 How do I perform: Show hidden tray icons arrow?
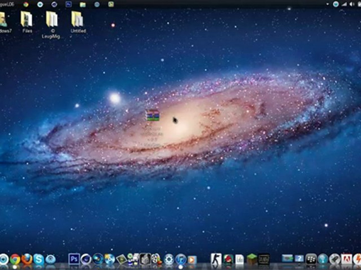[328, 4]
